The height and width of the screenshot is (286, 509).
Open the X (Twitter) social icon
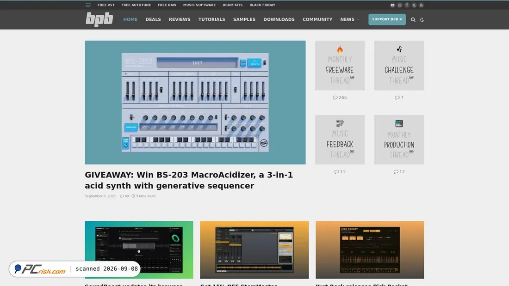414,5
